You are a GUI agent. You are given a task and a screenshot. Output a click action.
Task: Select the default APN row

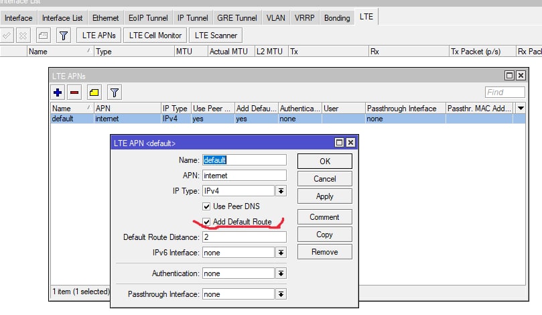pos(288,119)
